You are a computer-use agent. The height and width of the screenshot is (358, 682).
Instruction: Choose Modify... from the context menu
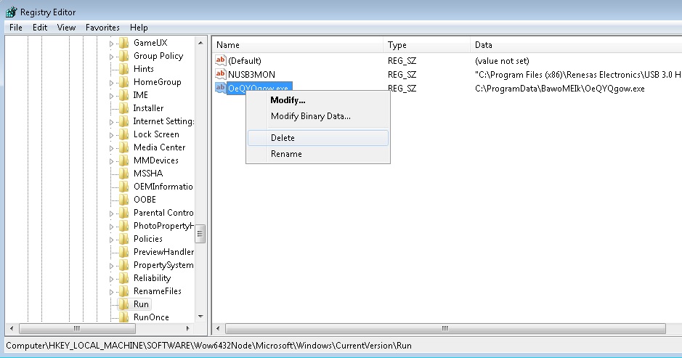[318, 100]
